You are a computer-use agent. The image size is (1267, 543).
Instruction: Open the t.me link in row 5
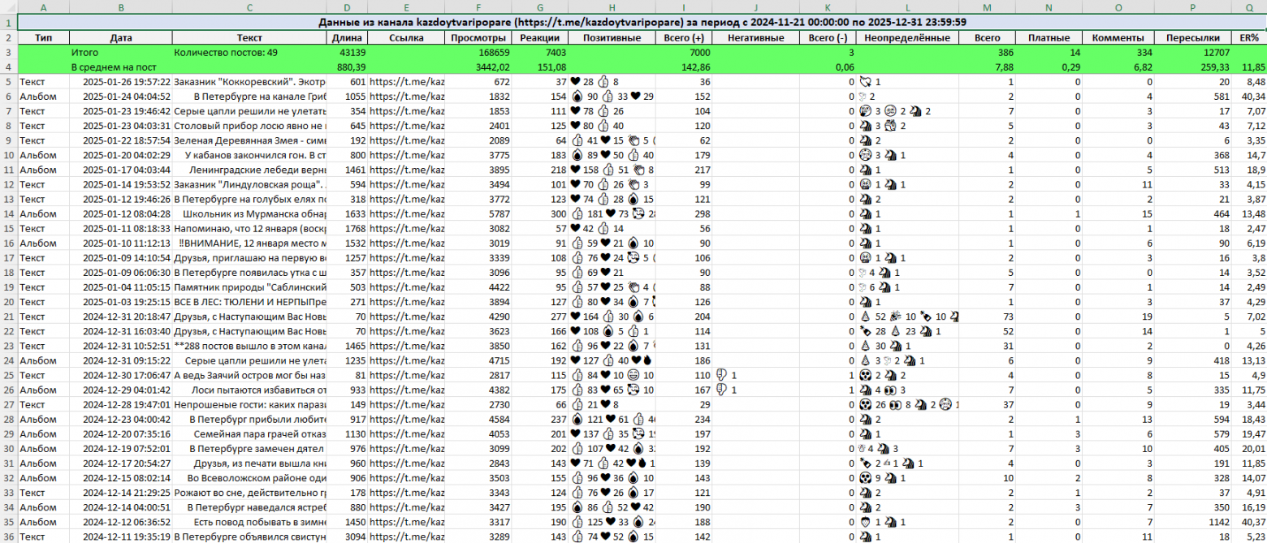pos(407,82)
